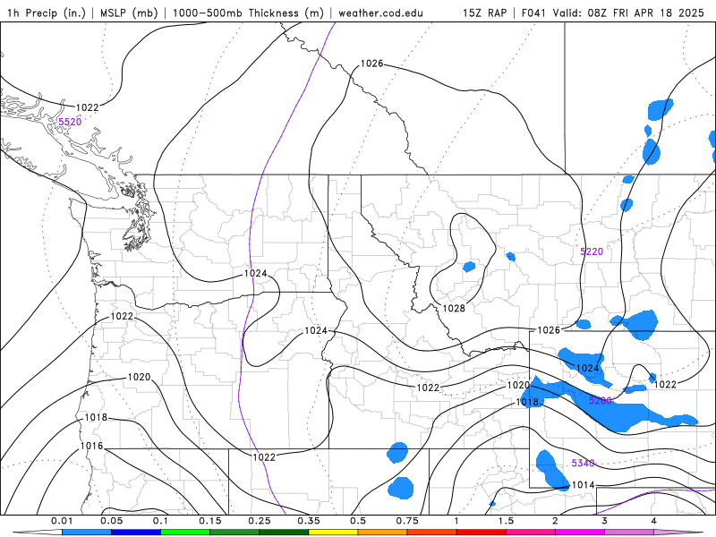716x537 pixels.
Task: Click the 'MSLP (mb)' header label
Action: [x=129, y=13]
